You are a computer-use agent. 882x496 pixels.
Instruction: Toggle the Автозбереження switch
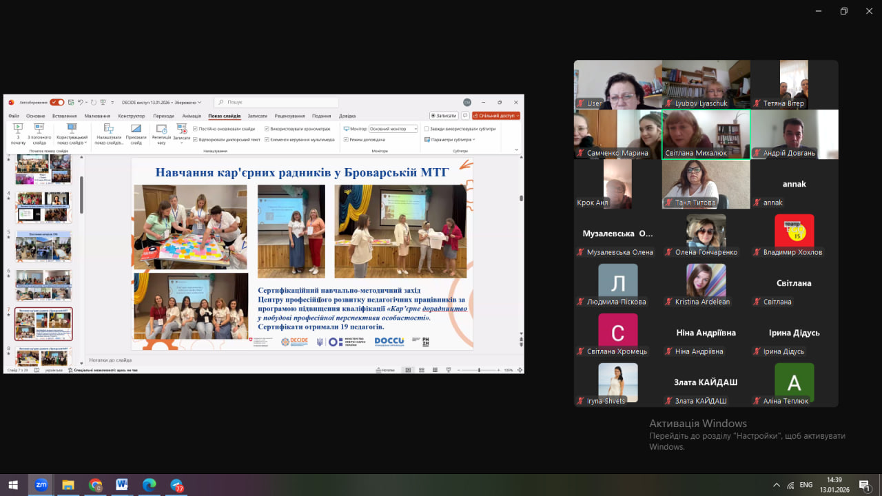pyautogui.click(x=57, y=103)
